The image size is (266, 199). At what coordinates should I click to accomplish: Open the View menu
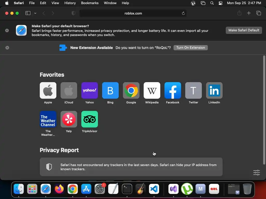point(55,3)
